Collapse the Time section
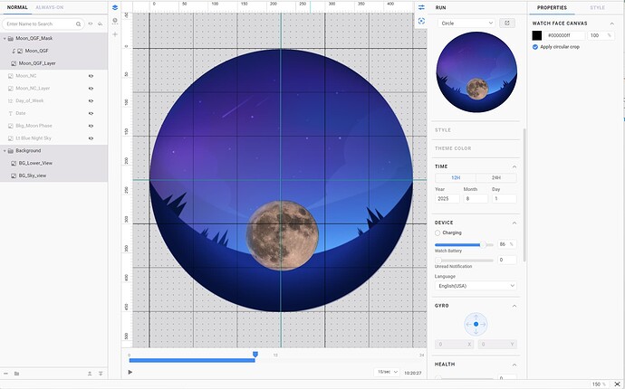 [514, 166]
